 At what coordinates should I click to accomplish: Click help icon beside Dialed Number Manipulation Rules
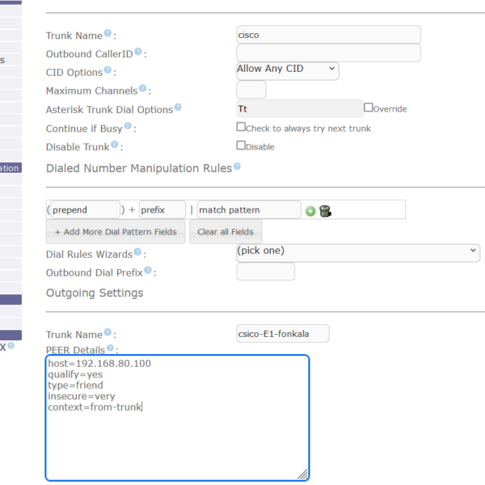click(x=238, y=167)
